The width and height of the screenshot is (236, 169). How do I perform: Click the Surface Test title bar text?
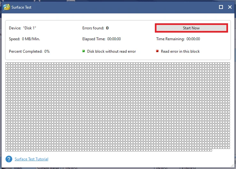21,7
